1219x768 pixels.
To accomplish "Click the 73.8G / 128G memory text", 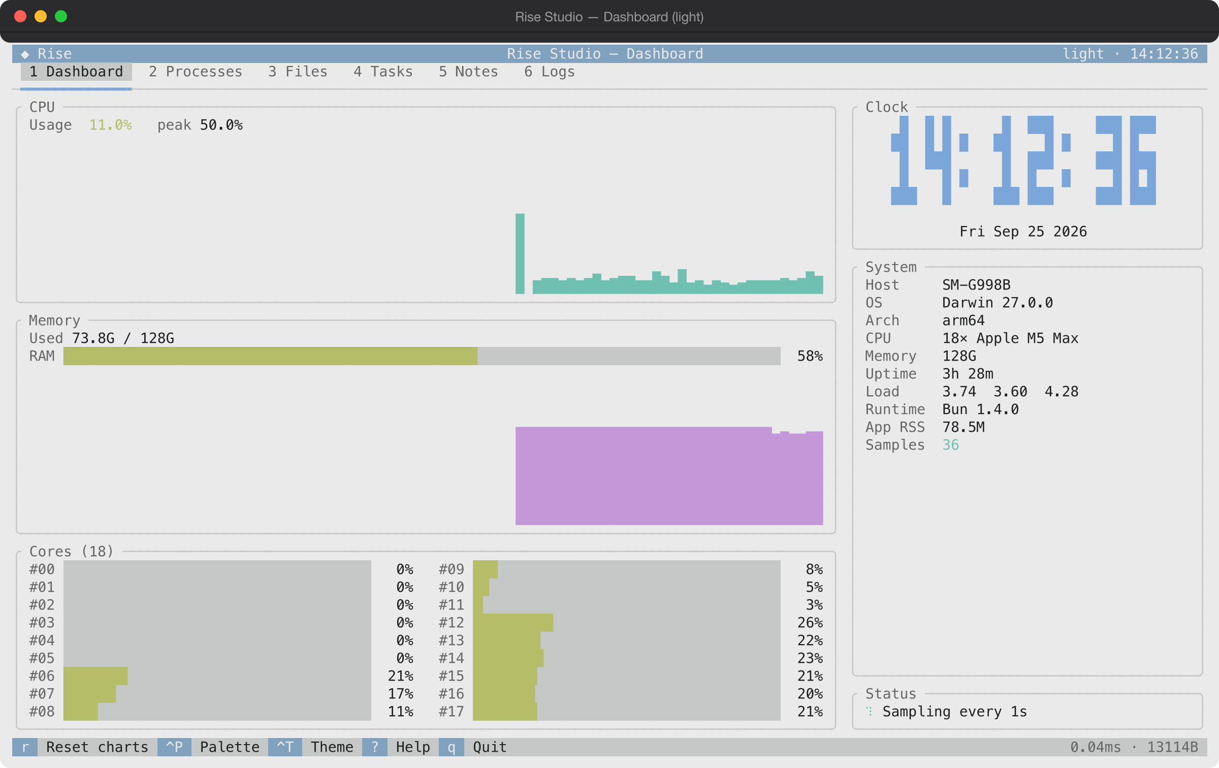I will (123, 338).
